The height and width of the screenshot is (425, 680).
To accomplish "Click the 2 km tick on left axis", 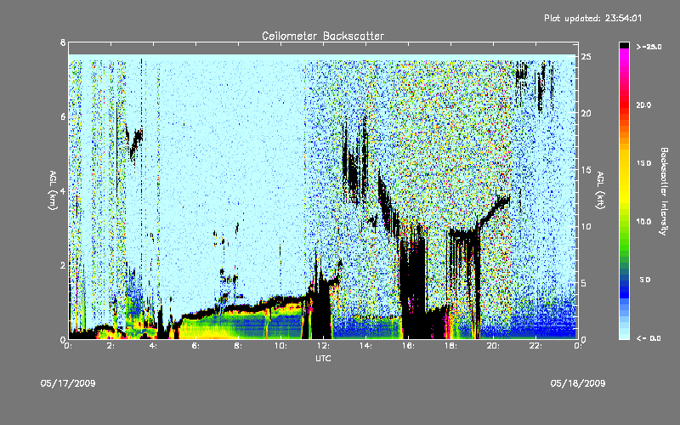I will (63, 265).
